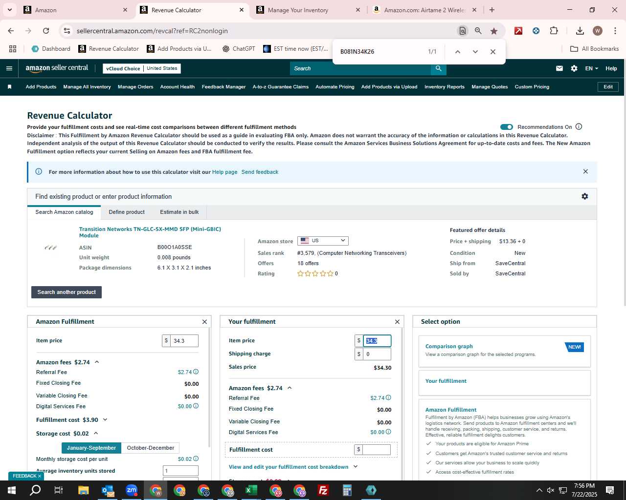Collapse Storage cost $0.02 section

coord(96,433)
